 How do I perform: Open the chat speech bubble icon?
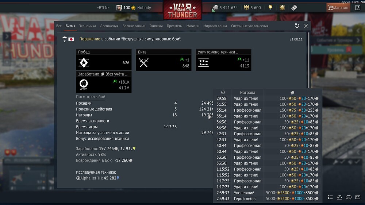349,197
